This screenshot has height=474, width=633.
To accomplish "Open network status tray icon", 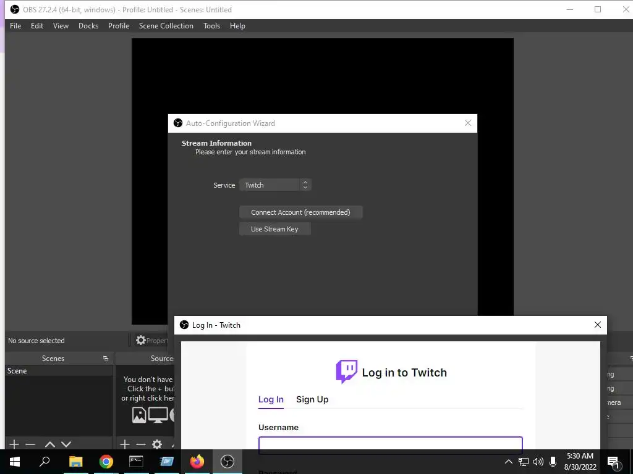I will click(x=523, y=462).
